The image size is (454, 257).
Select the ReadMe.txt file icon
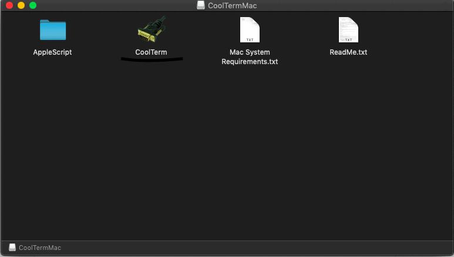coord(348,29)
